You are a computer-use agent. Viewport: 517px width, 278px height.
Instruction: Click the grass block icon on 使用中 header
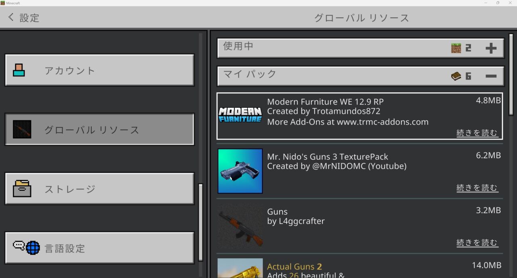tap(456, 47)
